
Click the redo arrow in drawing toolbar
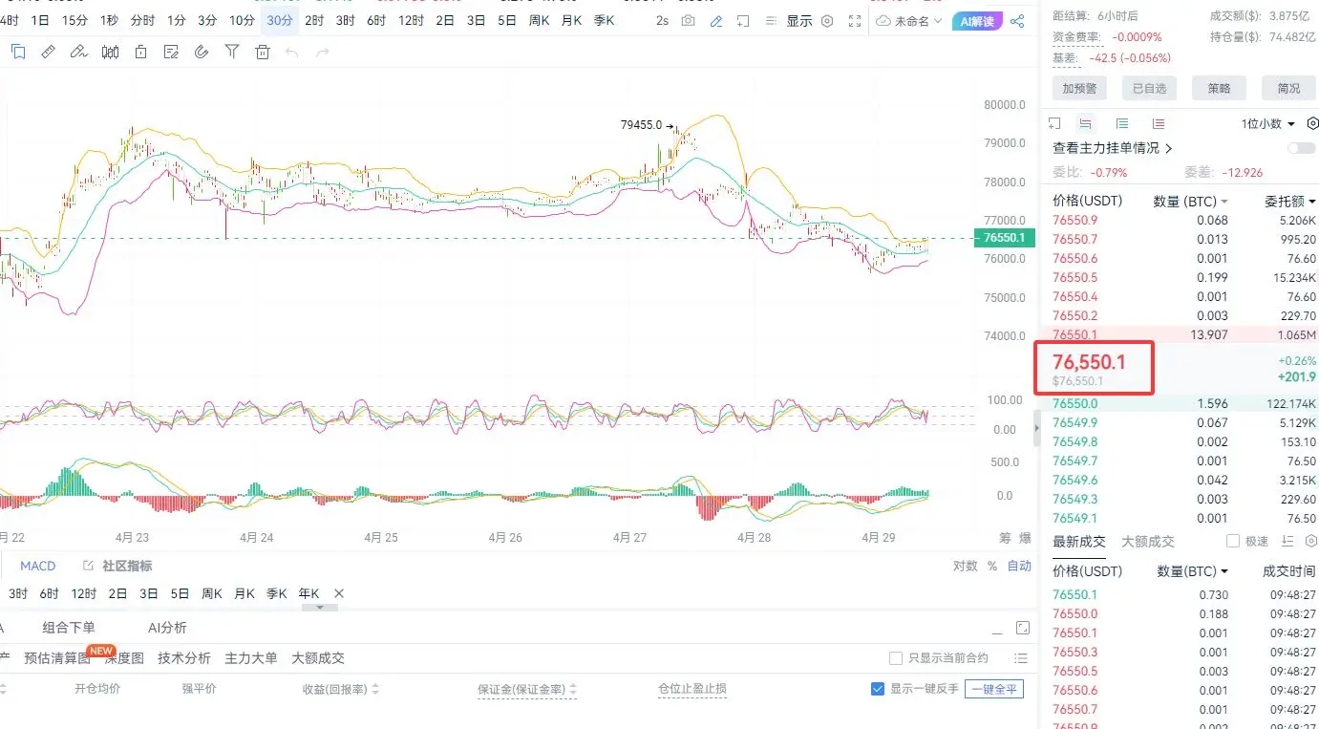tap(322, 52)
